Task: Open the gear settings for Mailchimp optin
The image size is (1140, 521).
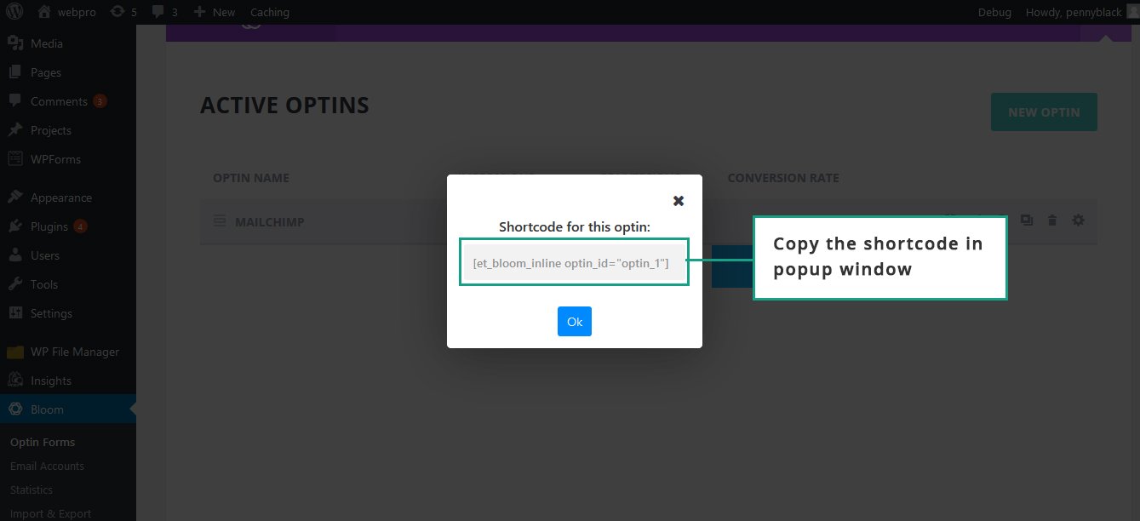Action: tap(1078, 220)
